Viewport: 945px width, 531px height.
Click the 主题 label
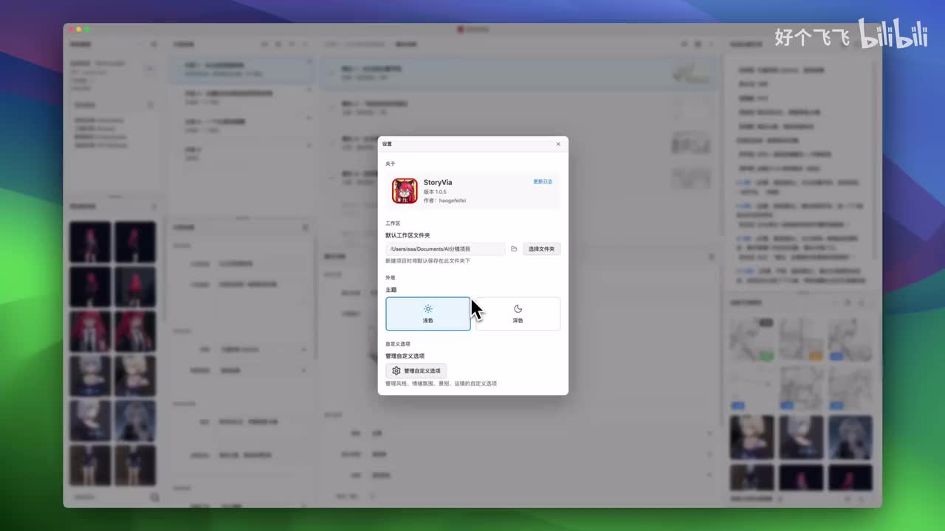click(x=391, y=290)
